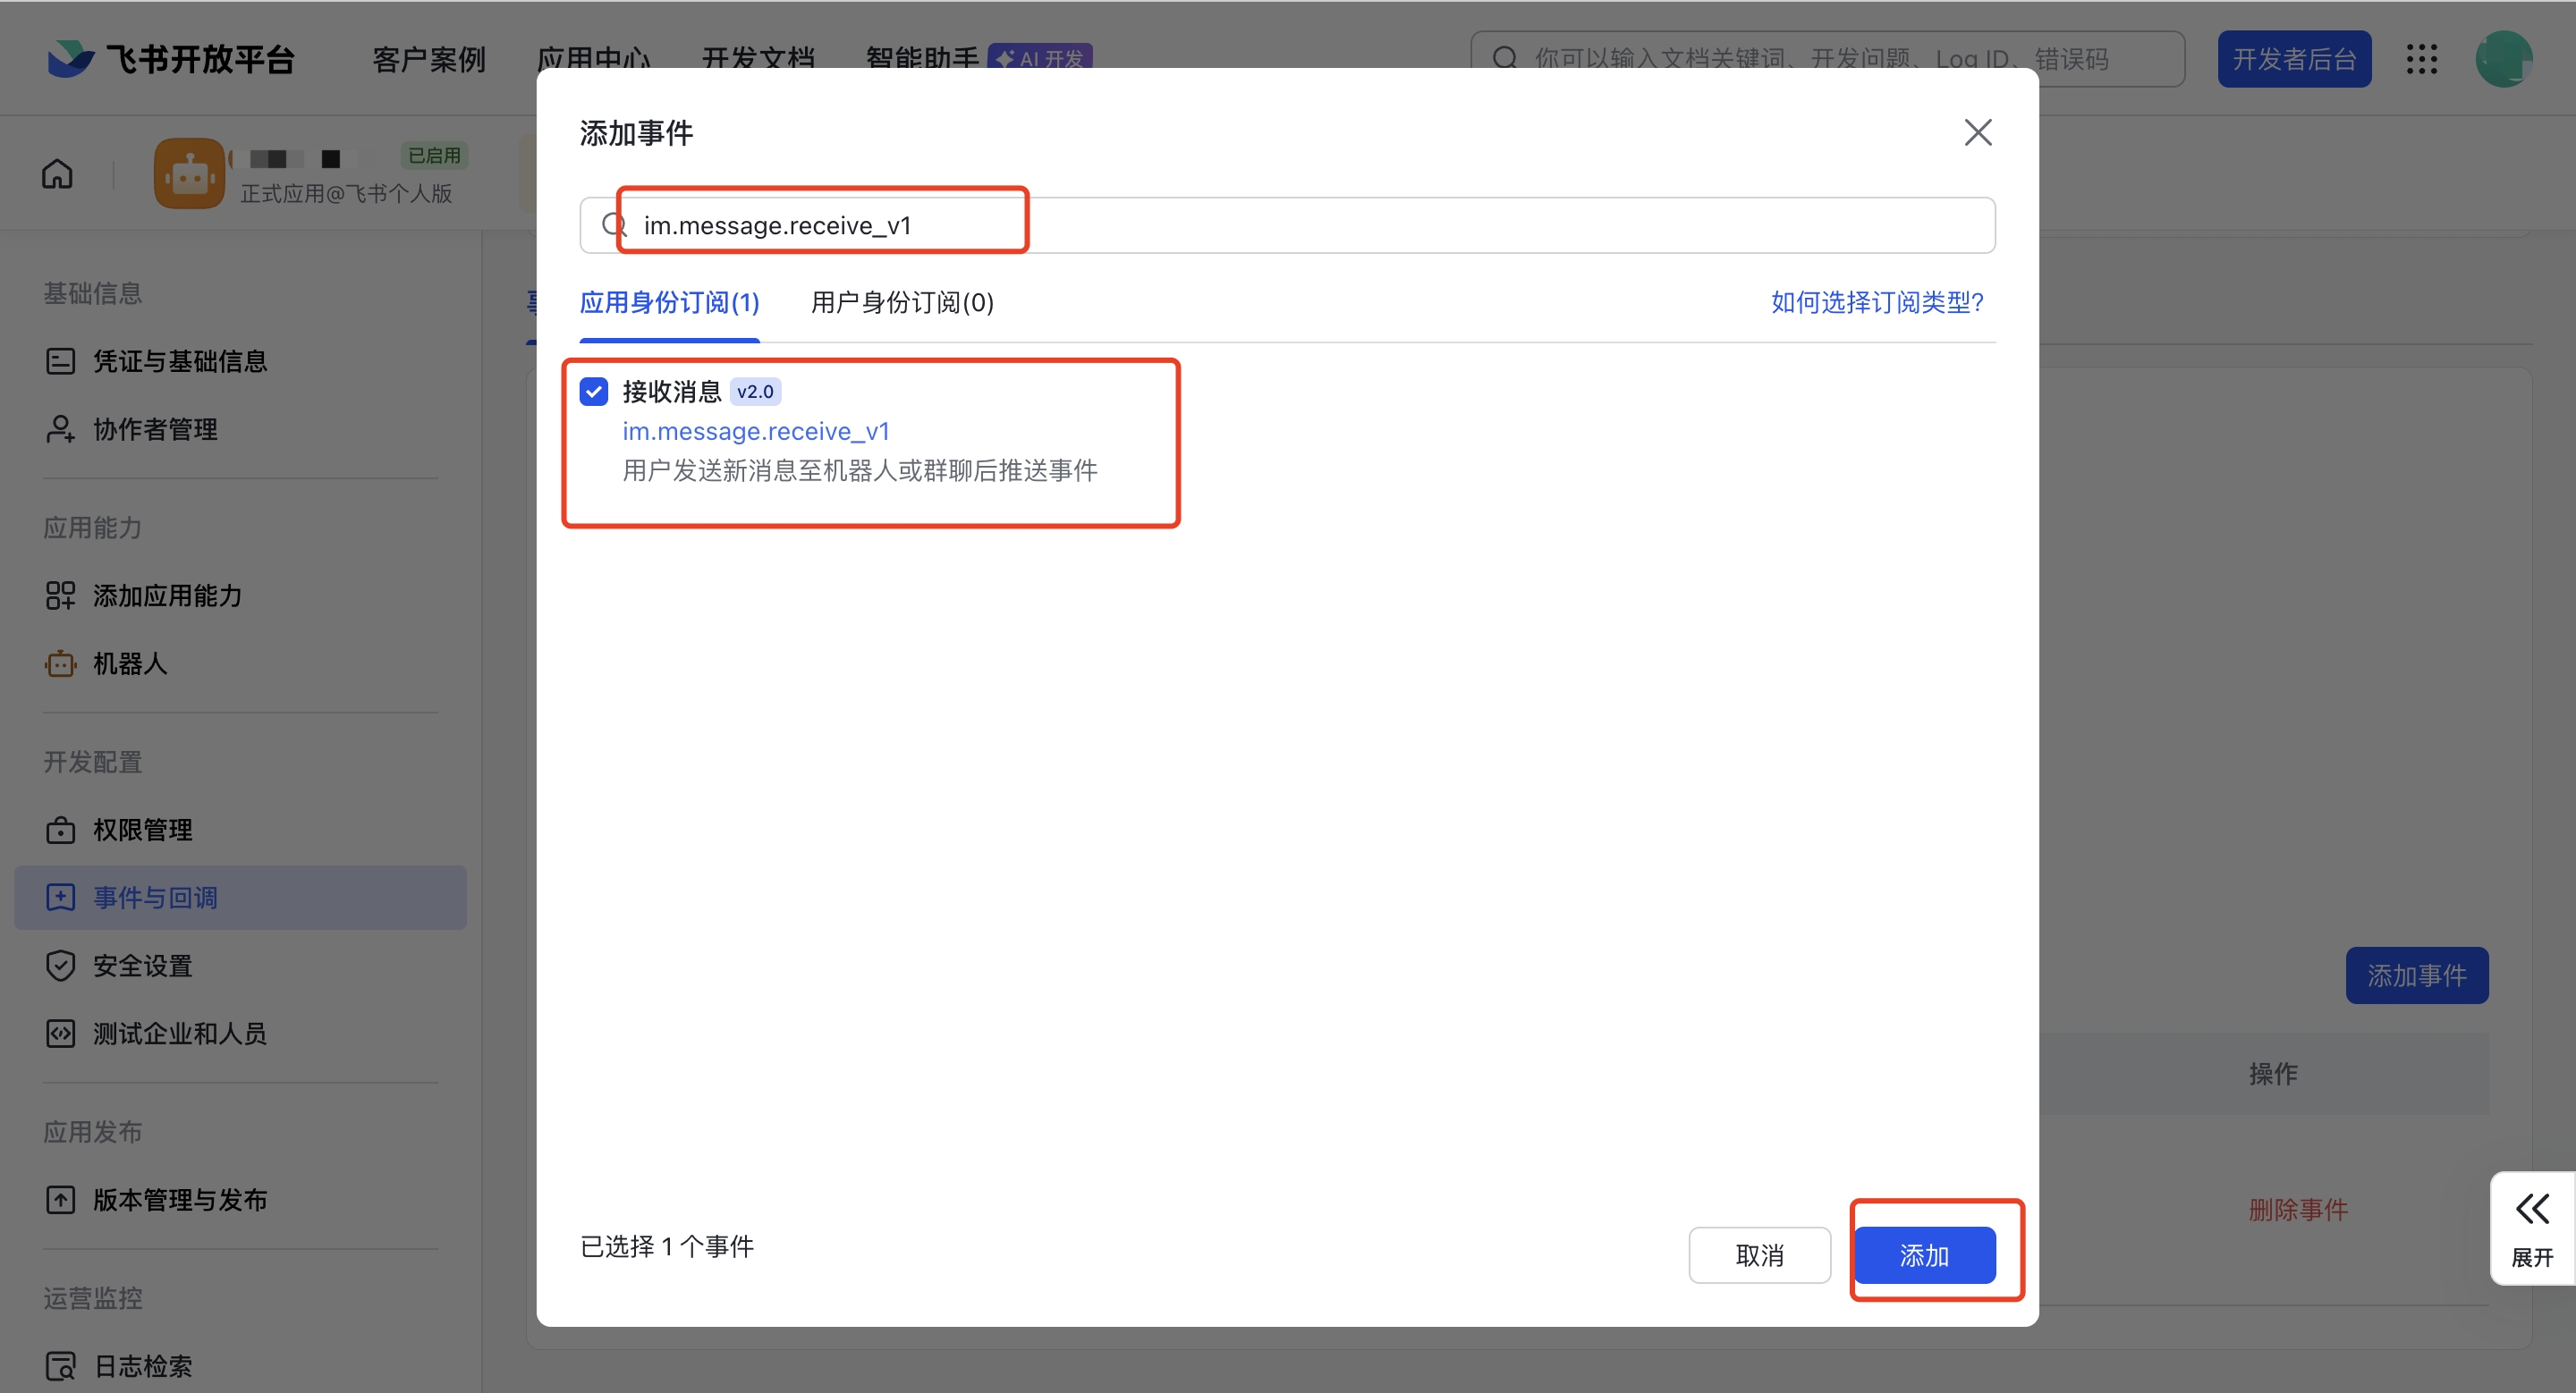This screenshot has height=1393, width=2576.
Task: Open the 机器人 section in the sidebar
Action: point(129,663)
